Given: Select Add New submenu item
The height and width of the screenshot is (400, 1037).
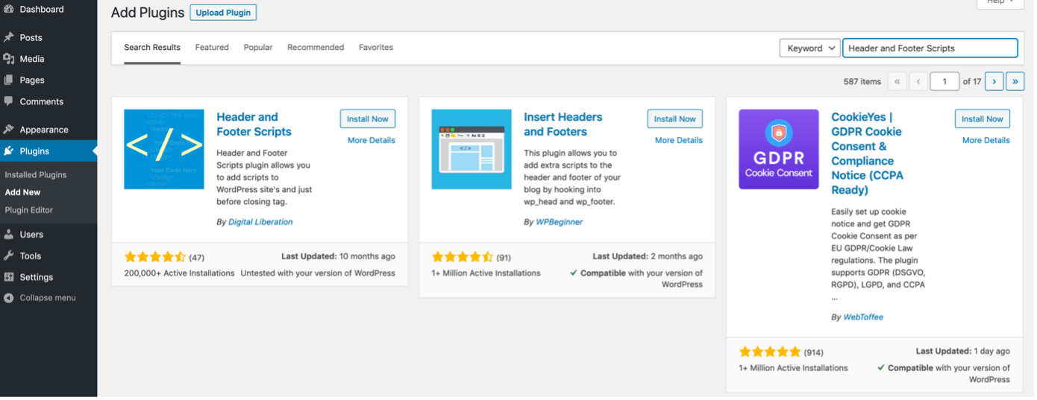Looking at the screenshot, I should pyautogui.click(x=23, y=192).
